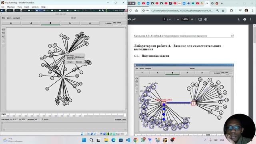The height and width of the screenshot is (144, 256).
Task: Edit the Iterations field in nam
Action: click(x=37, y=119)
